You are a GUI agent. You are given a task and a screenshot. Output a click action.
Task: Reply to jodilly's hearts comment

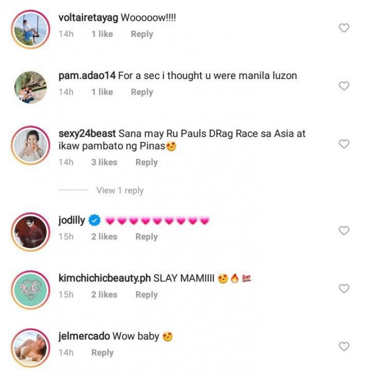pyautogui.click(x=146, y=237)
